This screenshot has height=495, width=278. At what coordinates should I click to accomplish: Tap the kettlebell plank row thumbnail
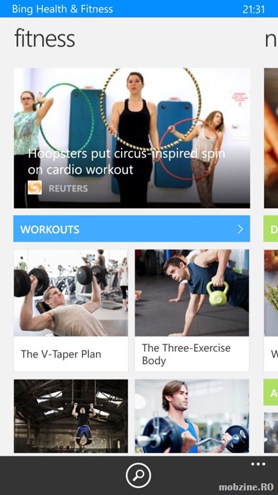click(x=192, y=293)
